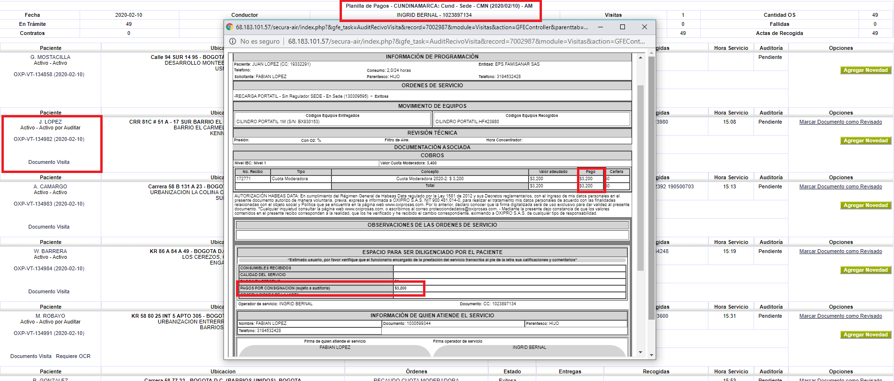
Task: Click the Planilla de Pagos CUNDINAMARCA title
Action: click(439, 6)
